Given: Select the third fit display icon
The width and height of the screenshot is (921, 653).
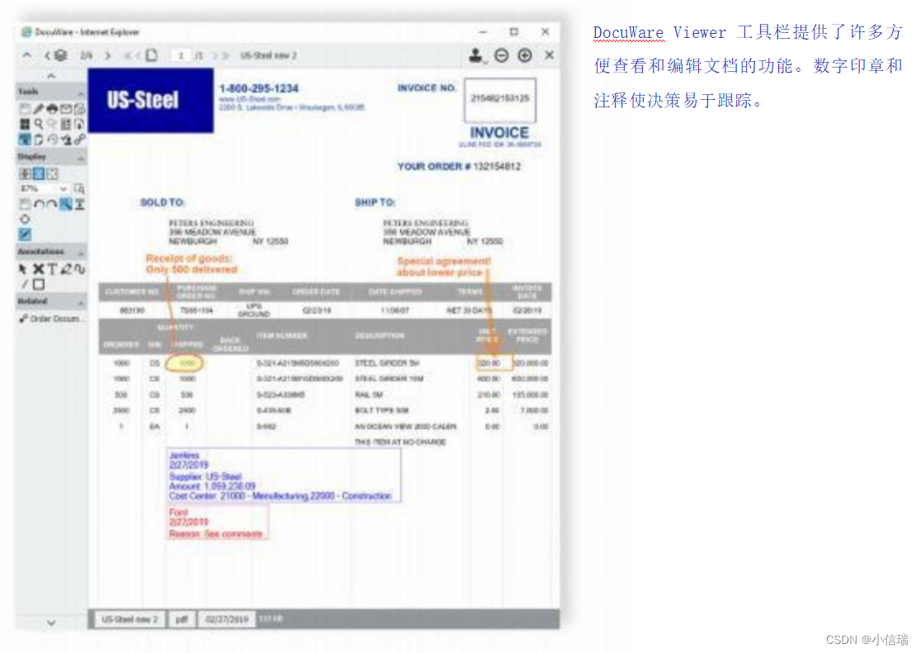Looking at the screenshot, I should (52, 173).
